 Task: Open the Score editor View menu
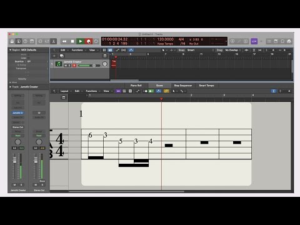tap(107, 91)
